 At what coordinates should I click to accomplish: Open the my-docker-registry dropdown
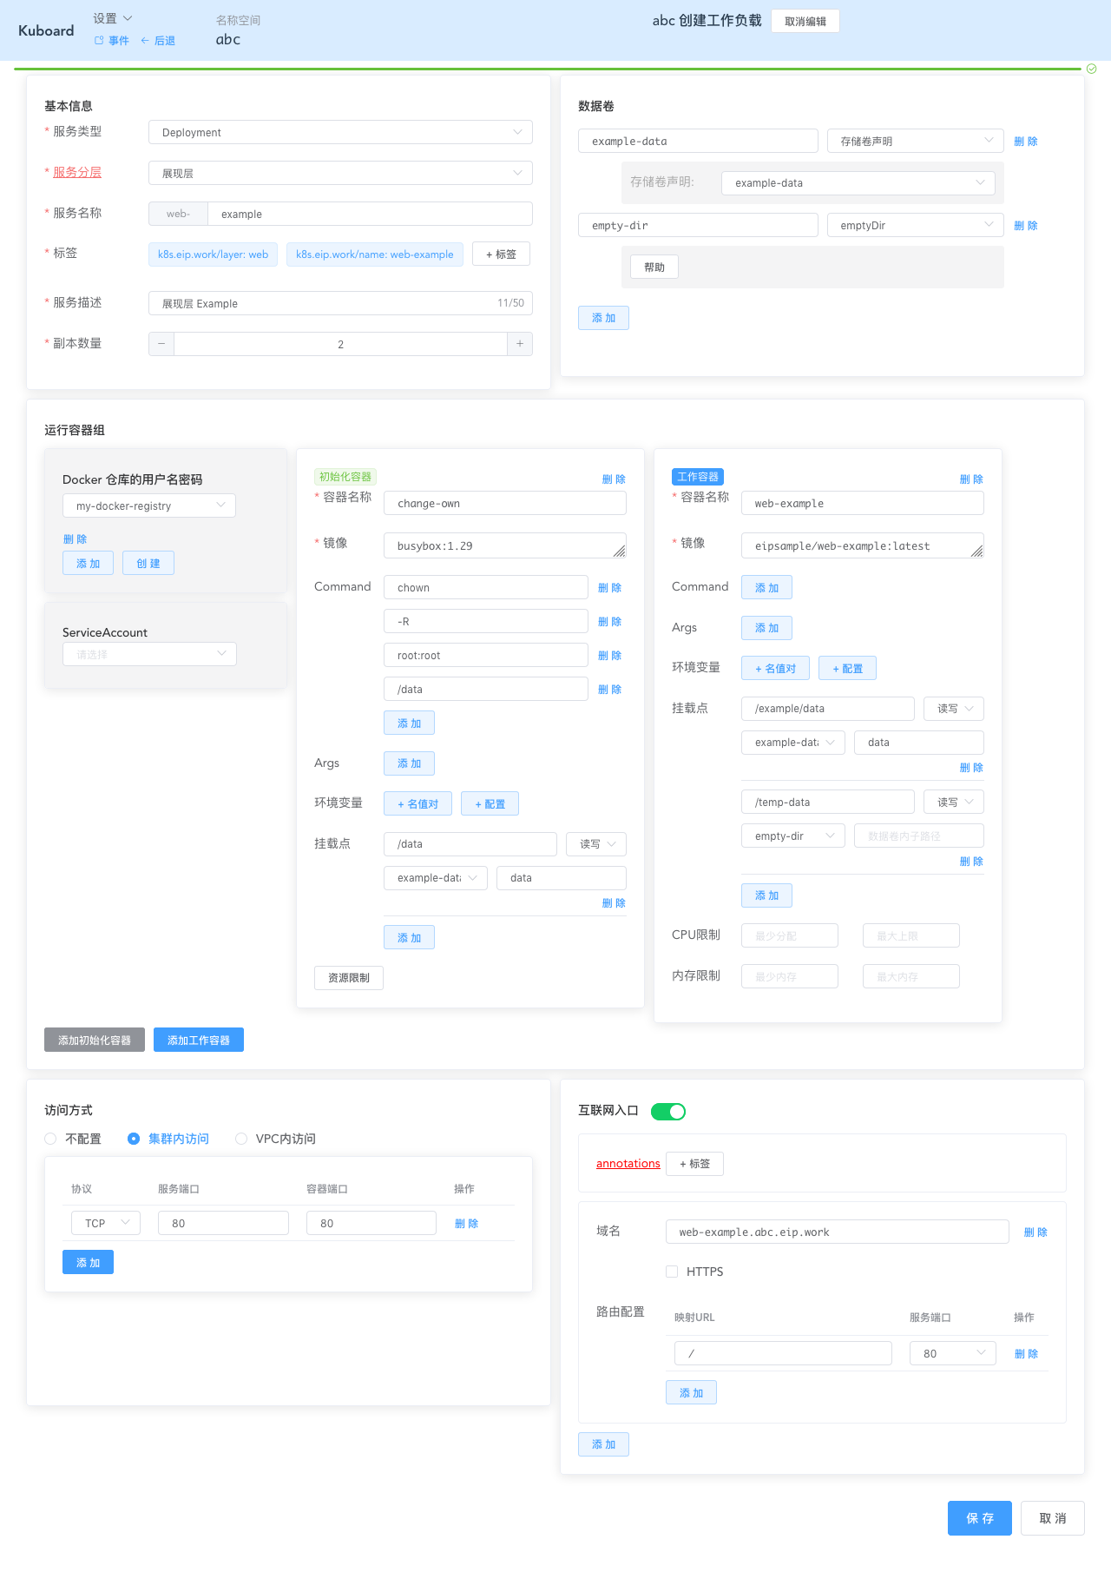[149, 505]
